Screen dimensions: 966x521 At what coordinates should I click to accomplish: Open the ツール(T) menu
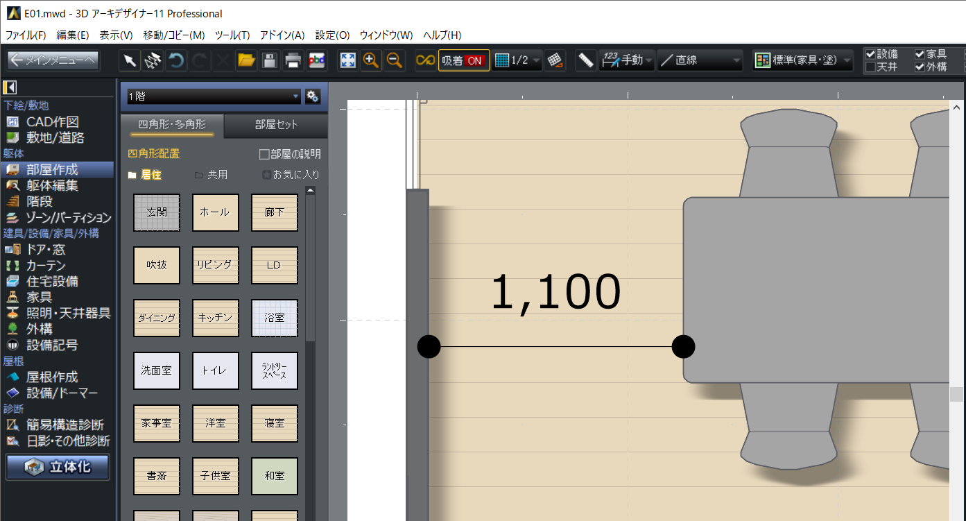tap(232, 35)
